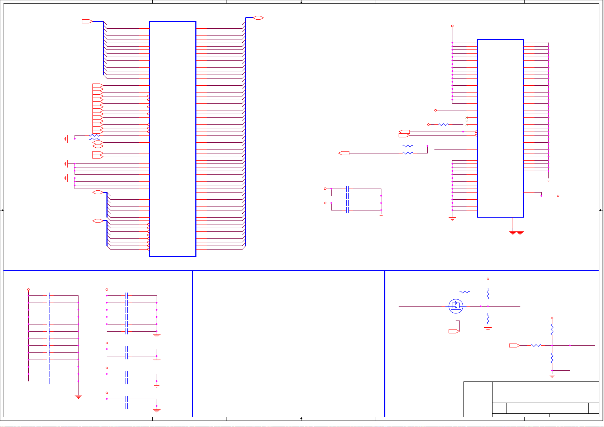Select the horizontal resistor above the MOSFET
Screen dimensions: 604x427
coord(465,292)
